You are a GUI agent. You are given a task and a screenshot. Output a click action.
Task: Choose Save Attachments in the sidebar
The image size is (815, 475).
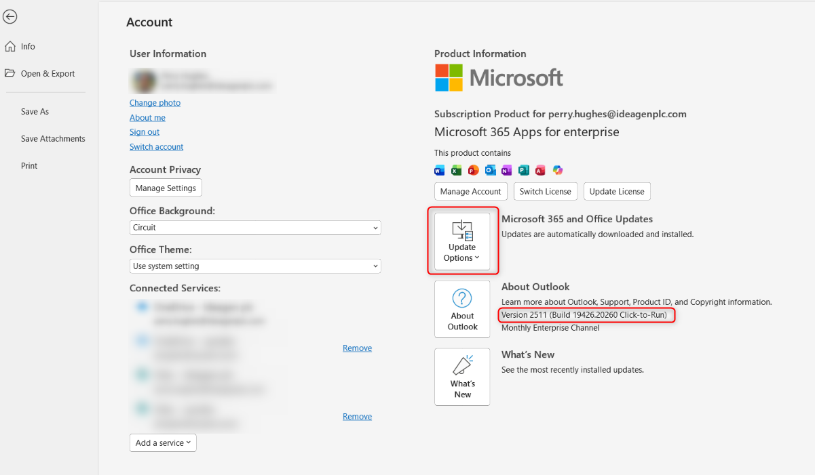[53, 139]
